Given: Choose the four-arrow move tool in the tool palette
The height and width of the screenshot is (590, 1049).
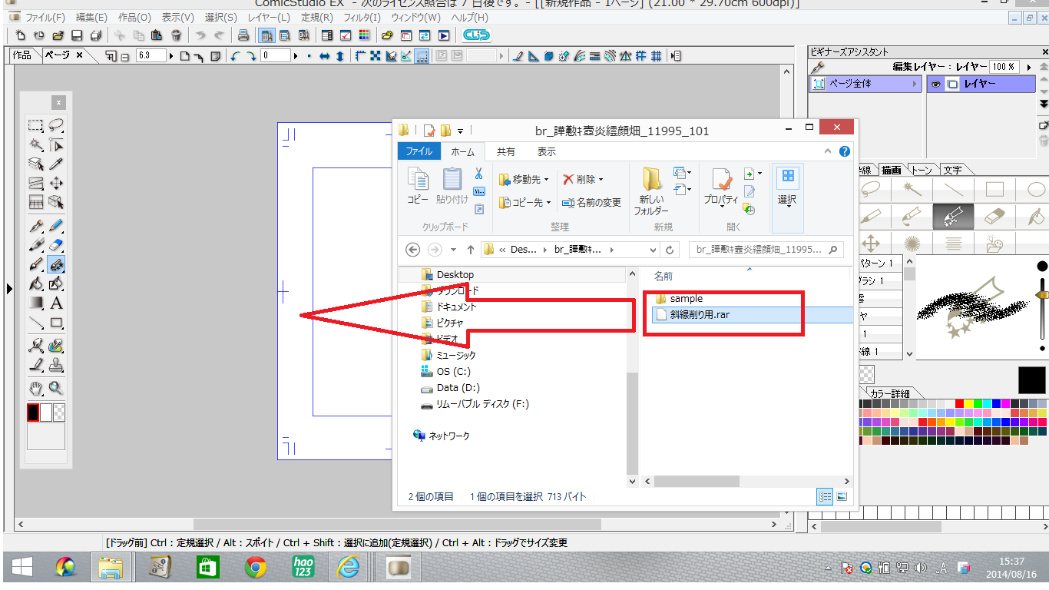Looking at the screenshot, I should pyautogui.click(x=56, y=183).
